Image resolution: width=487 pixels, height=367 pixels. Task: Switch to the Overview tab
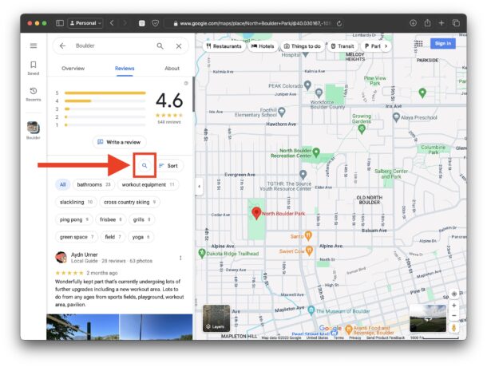point(73,69)
